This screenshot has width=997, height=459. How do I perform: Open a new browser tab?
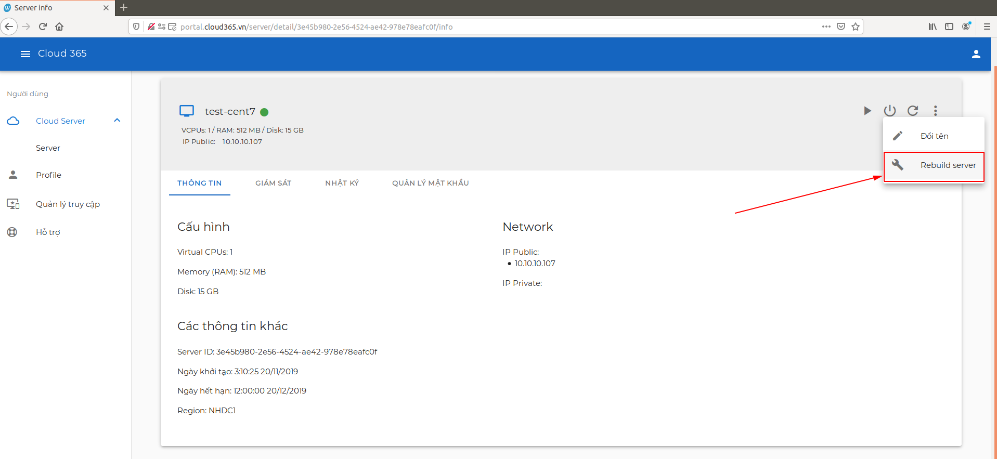[x=124, y=7]
